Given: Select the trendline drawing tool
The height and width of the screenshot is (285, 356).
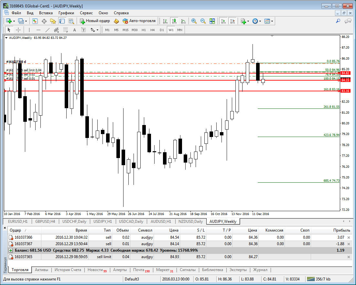Looking at the screenshot, I should tap(48, 30).
